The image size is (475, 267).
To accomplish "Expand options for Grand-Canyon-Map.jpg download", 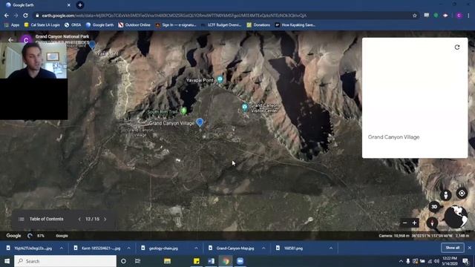I will click(x=263, y=248).
